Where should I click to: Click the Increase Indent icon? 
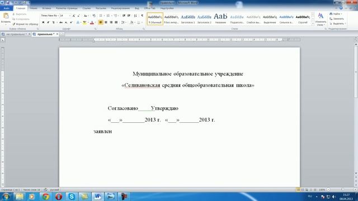point(129,16)
